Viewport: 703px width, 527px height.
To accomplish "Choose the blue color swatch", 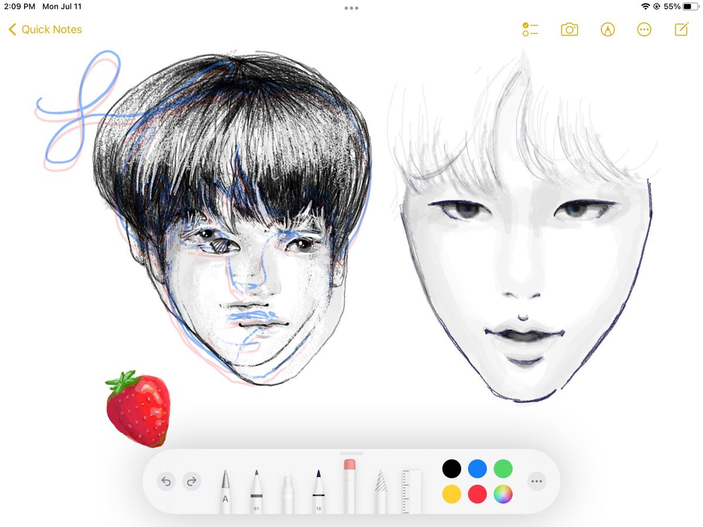I will [x=477, y=468].
